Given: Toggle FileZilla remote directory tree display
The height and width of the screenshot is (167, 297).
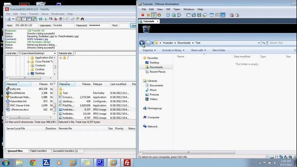Looking at the screenshot, I should (29, 19).
